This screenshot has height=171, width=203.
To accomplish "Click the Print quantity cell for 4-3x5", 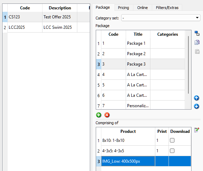I will point(162,151).
